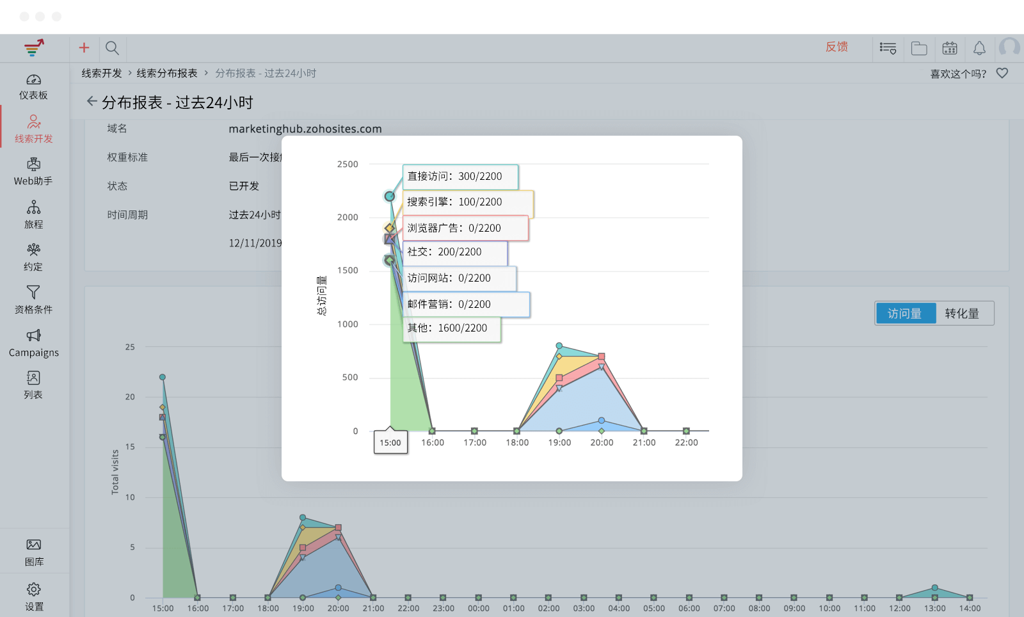Viewport: 1024px width, 617px height.
Task: Click the search magnifier icon
Action: click(112, 48)
